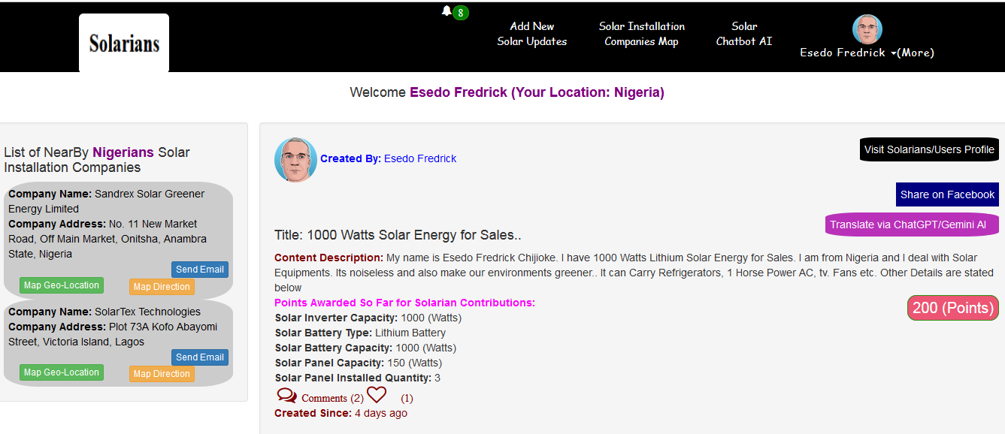Viewport: 1005px width, 434px height.
Task: Click the Solarians logo
Action: (124, 43)
